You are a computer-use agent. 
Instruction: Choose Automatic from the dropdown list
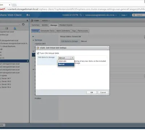[66, 61]
